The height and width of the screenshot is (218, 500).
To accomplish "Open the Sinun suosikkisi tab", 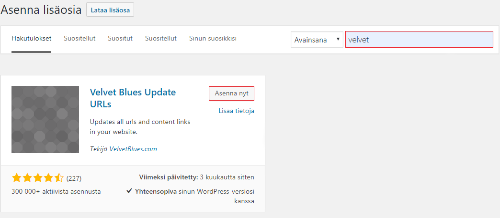I will tap(213, 39).
